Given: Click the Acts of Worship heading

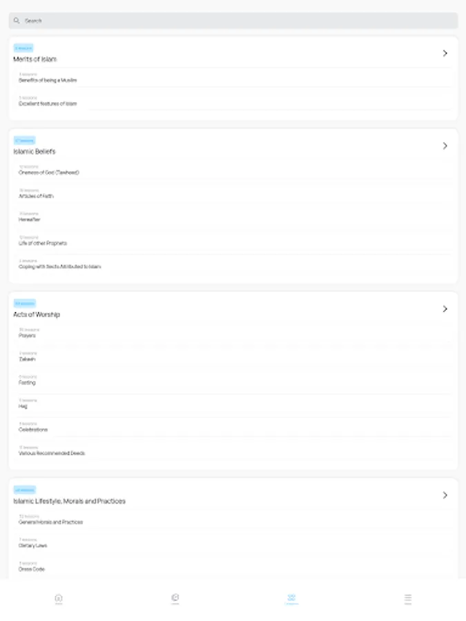Looking at the screenshot, I should click(37, 315).
